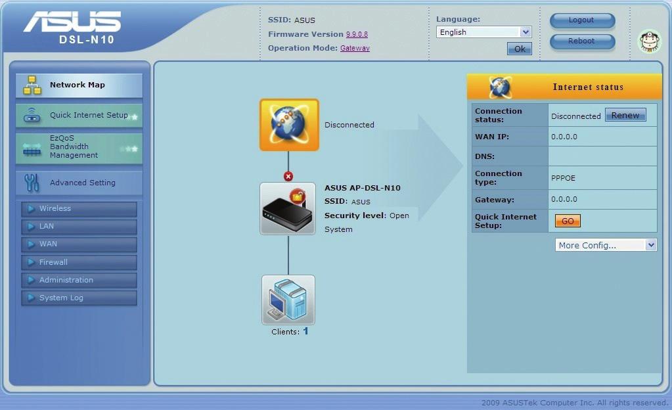Open Advanced Setting menu item
672x410 pixels.
click(x=79, y=183)
